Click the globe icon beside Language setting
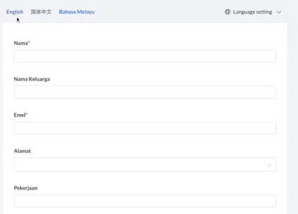This screenshot has width=298, height=214. tap(228, 12)
